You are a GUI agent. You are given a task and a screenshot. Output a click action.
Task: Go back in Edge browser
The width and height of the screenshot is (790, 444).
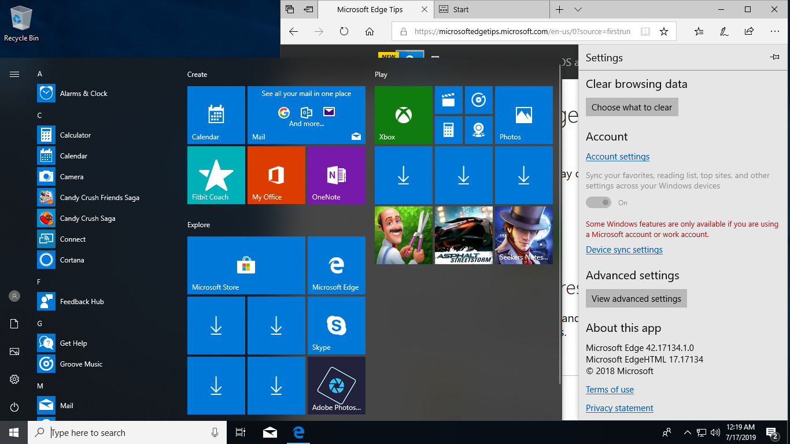coord(293,31)
